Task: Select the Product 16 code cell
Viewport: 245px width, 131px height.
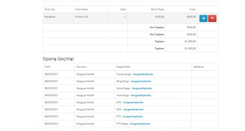Action: pos(91,18)
